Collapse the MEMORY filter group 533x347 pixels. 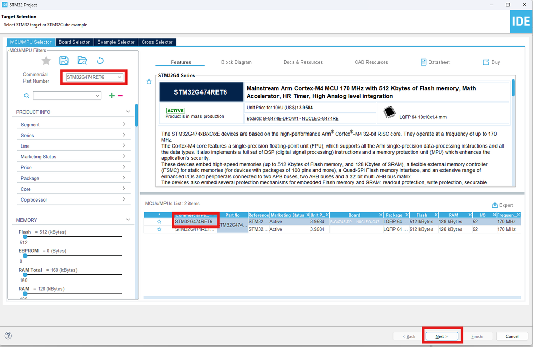click(x=128, y=220)
